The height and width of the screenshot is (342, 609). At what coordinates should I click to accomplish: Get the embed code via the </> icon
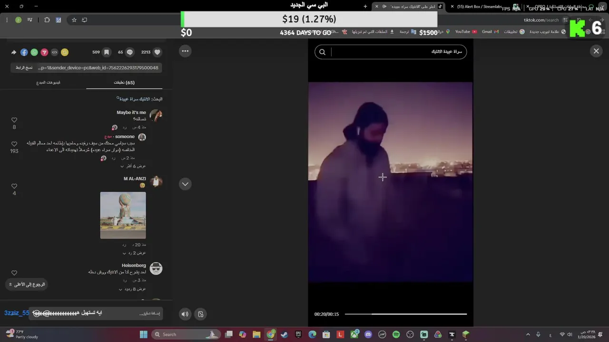pos(55,52)
